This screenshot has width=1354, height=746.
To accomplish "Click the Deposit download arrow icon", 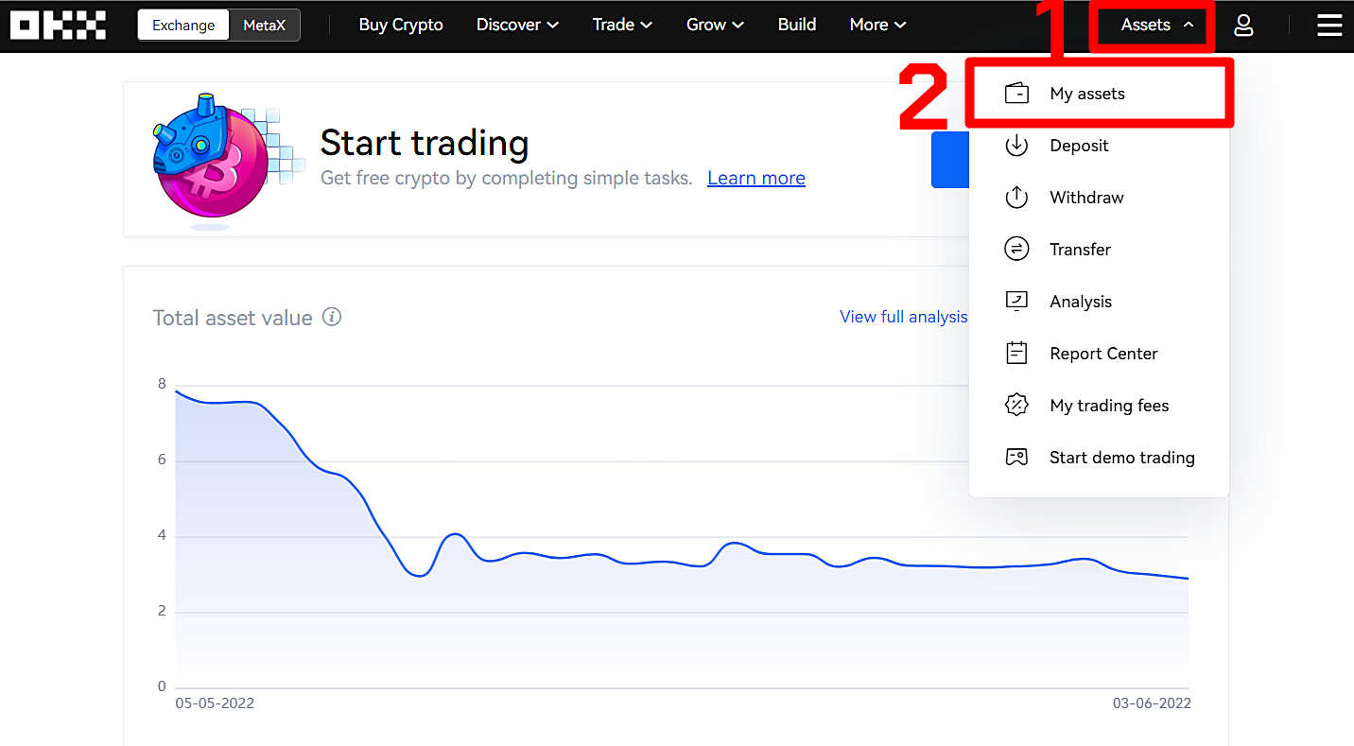I will (1016, 146).
